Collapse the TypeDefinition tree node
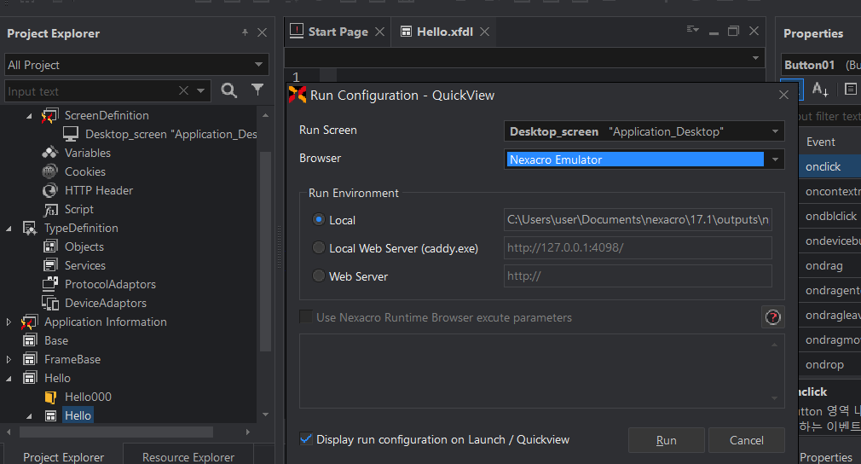Screen dimensions: 861x464 coord(9,229)
